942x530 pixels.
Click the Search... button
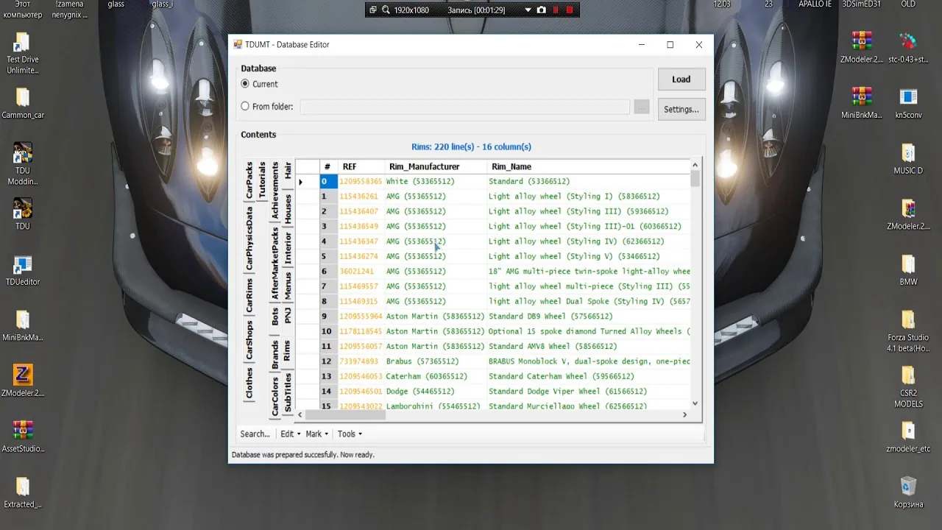point(255,434)
